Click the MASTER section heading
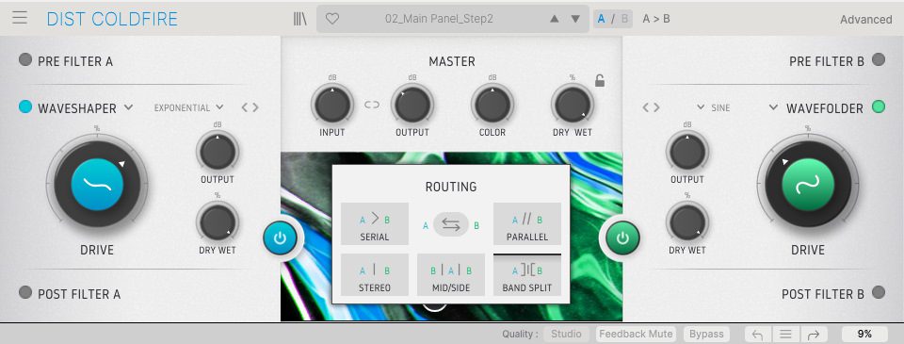The image size is (904, 344). [452, 61]
